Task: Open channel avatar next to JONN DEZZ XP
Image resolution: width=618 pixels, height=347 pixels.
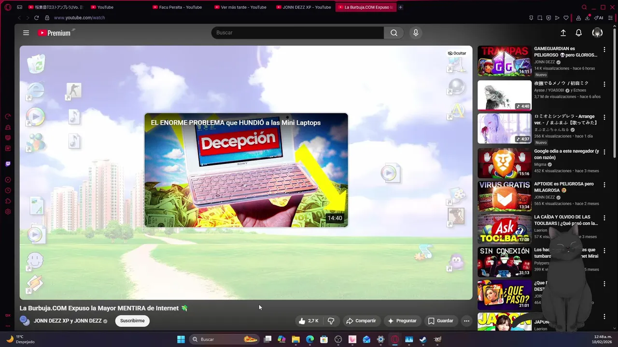Action: [25, 320]
